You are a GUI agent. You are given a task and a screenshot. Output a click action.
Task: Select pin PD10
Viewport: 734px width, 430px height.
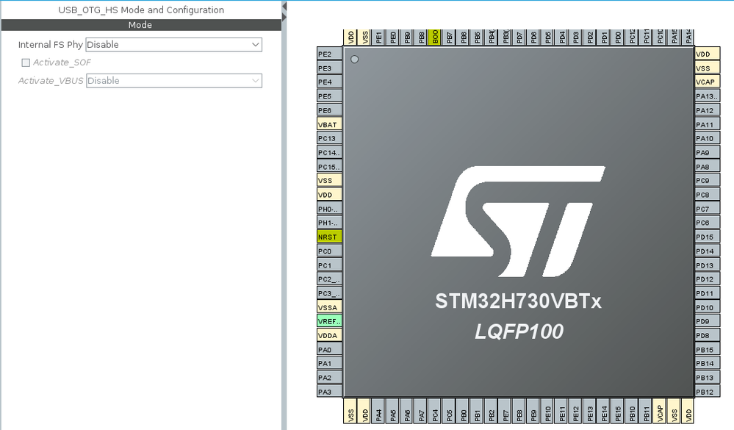(708, 307)
